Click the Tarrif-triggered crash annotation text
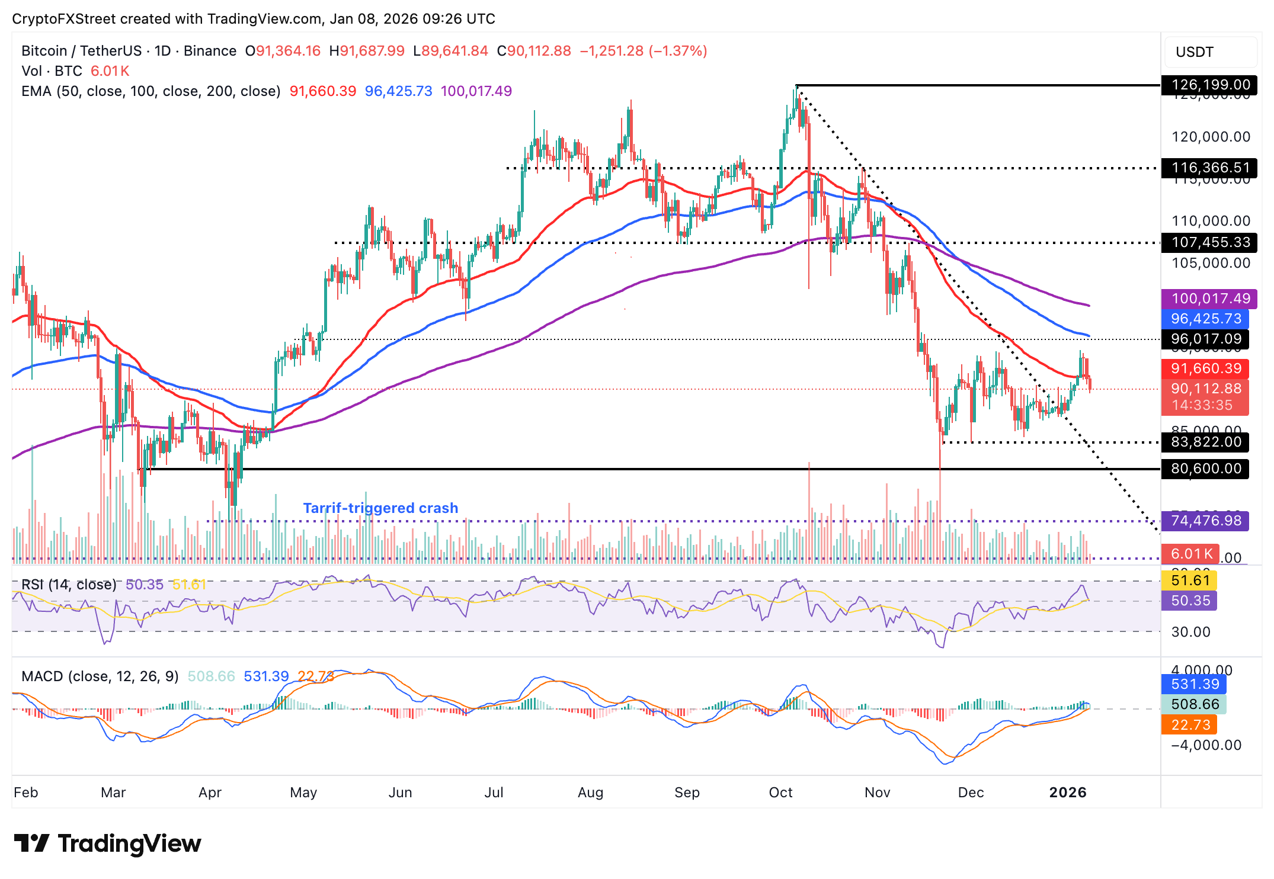The width and height of the screenshot is (1274, 879). (x=380, y=508)
